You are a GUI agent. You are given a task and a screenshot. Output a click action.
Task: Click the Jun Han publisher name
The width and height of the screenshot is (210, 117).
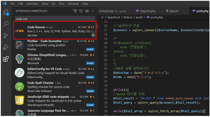point(32,35)
